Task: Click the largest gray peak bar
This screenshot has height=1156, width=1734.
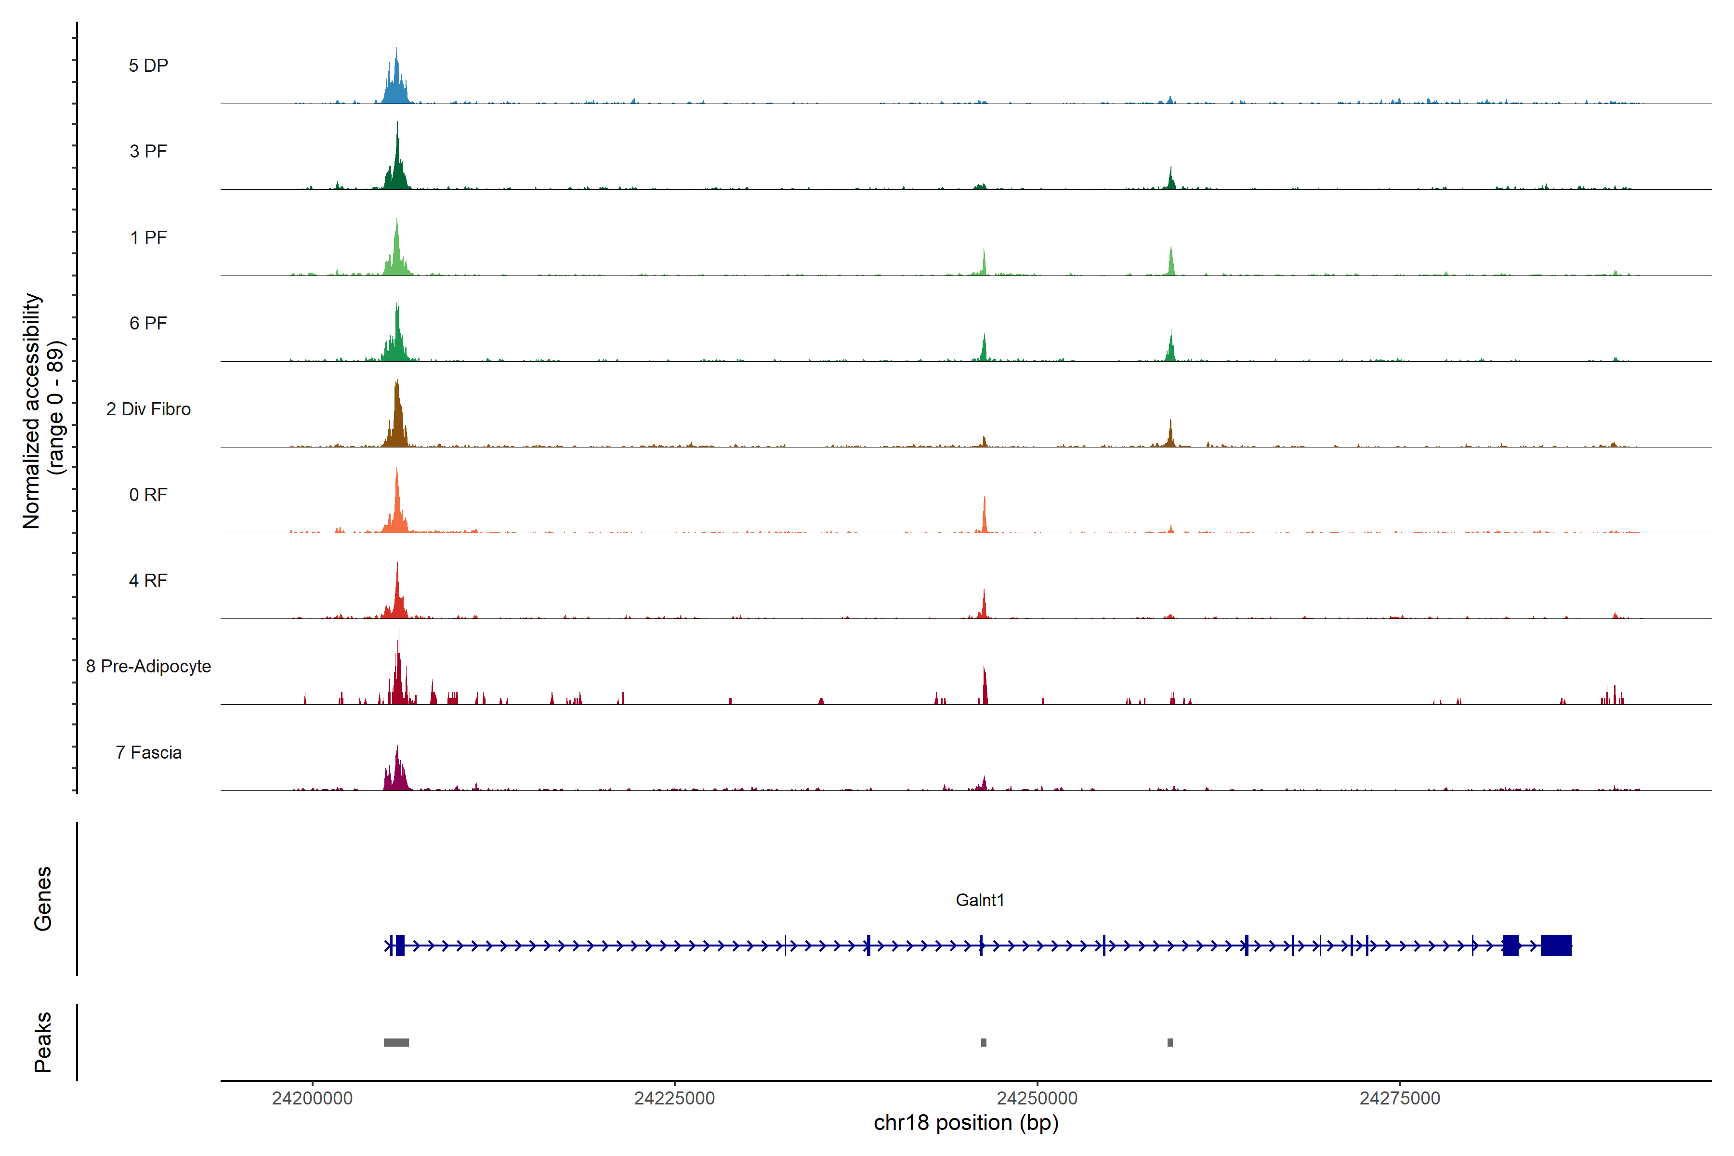Action: pyautogui.click(x=396, y=1042)
